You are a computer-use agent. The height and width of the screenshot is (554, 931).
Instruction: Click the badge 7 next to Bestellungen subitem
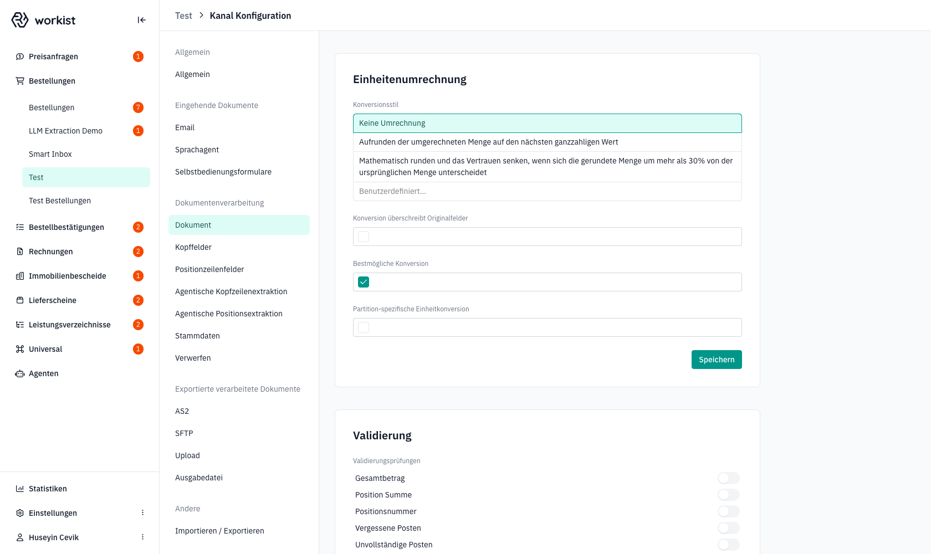point(139,107)
